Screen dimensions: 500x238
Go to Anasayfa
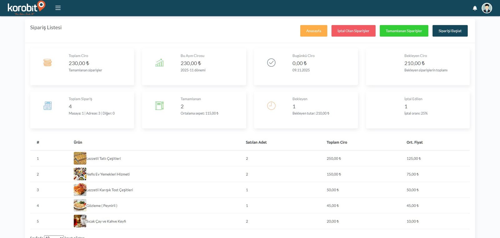pyautogui.click(x=313, y=31)
